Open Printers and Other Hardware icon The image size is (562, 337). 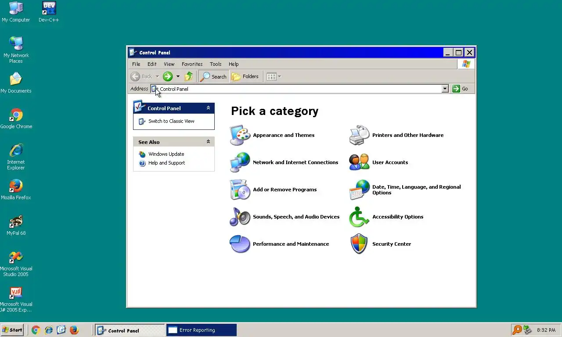[359, 135]
